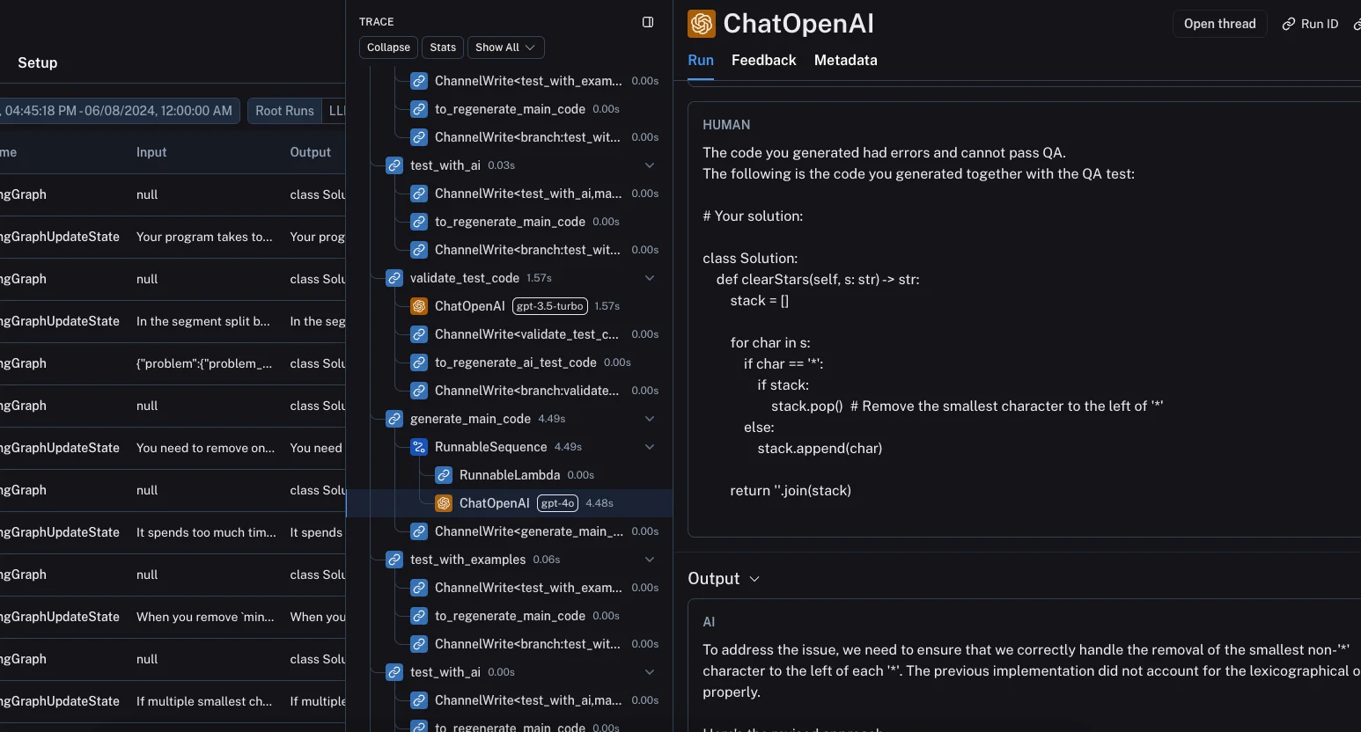Open the to_regenerate_ai_test_code trace row

pyautogui.click(x=515, y=362)
